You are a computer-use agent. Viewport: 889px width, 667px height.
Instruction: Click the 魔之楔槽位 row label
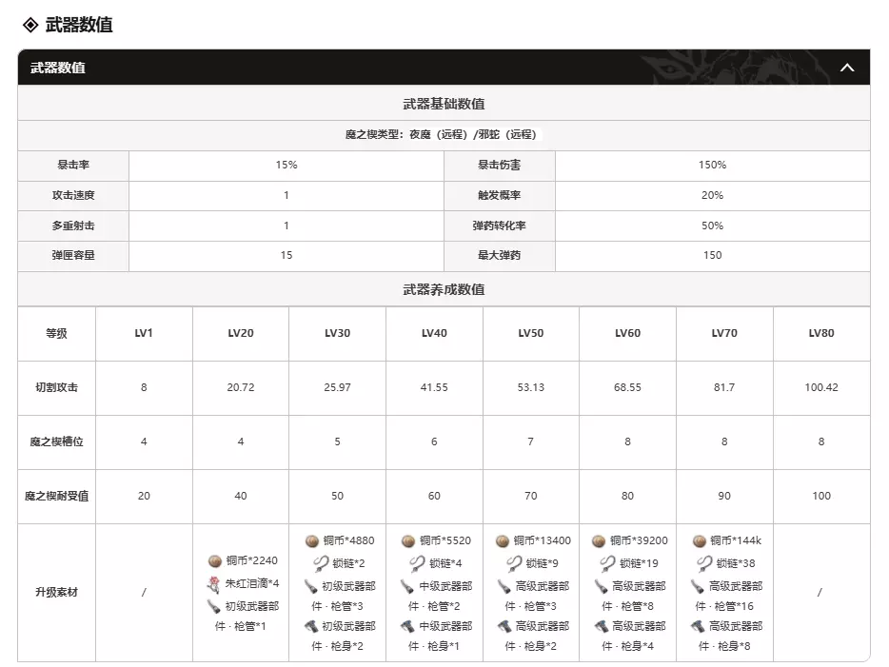tap(57, 442)
